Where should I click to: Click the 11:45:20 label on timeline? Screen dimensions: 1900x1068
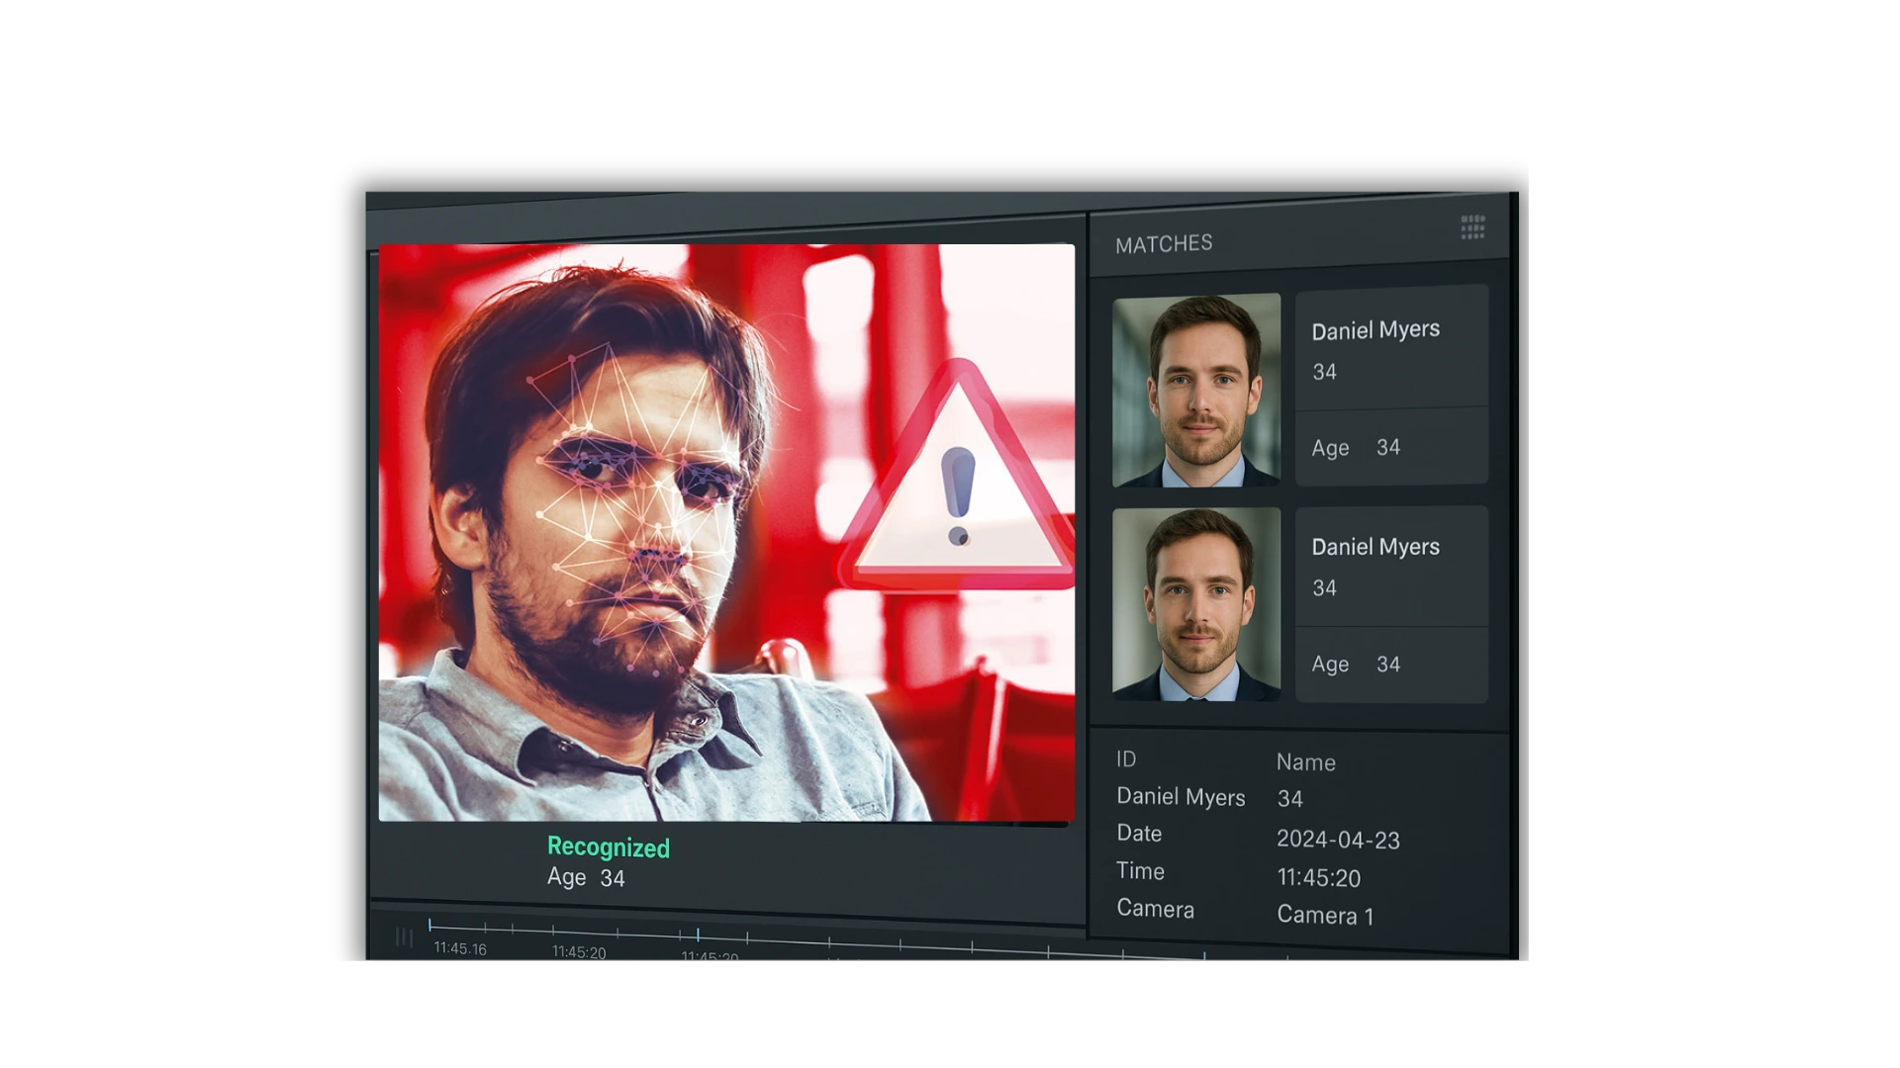pyautogui.click(x=579, y=952)
